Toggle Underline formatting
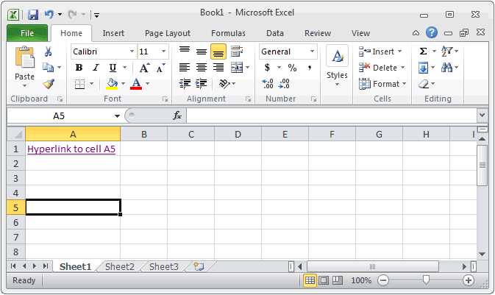This screenshot has width=495, height=295. pyautogui.click(x=113, y=68)
